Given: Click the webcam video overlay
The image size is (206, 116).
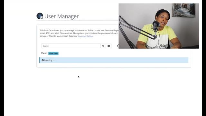Looking at the screenshot, I should pos(159,26).
